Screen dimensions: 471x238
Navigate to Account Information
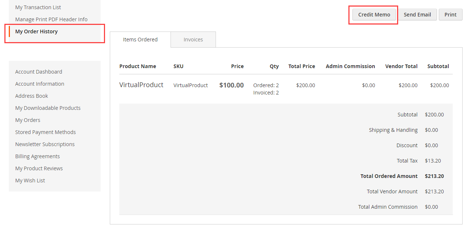tap(40, 84)
